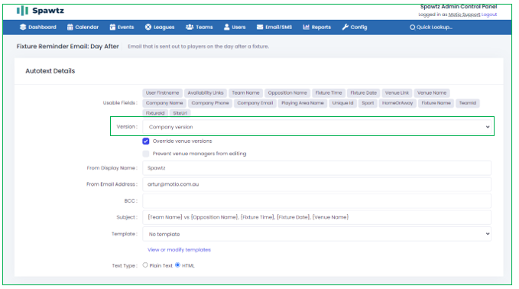The height and width of the screenshot is (289, 519).
Task: Insert the Venue Name field tag
Action: pyautogui.click(x=432, y=93)
